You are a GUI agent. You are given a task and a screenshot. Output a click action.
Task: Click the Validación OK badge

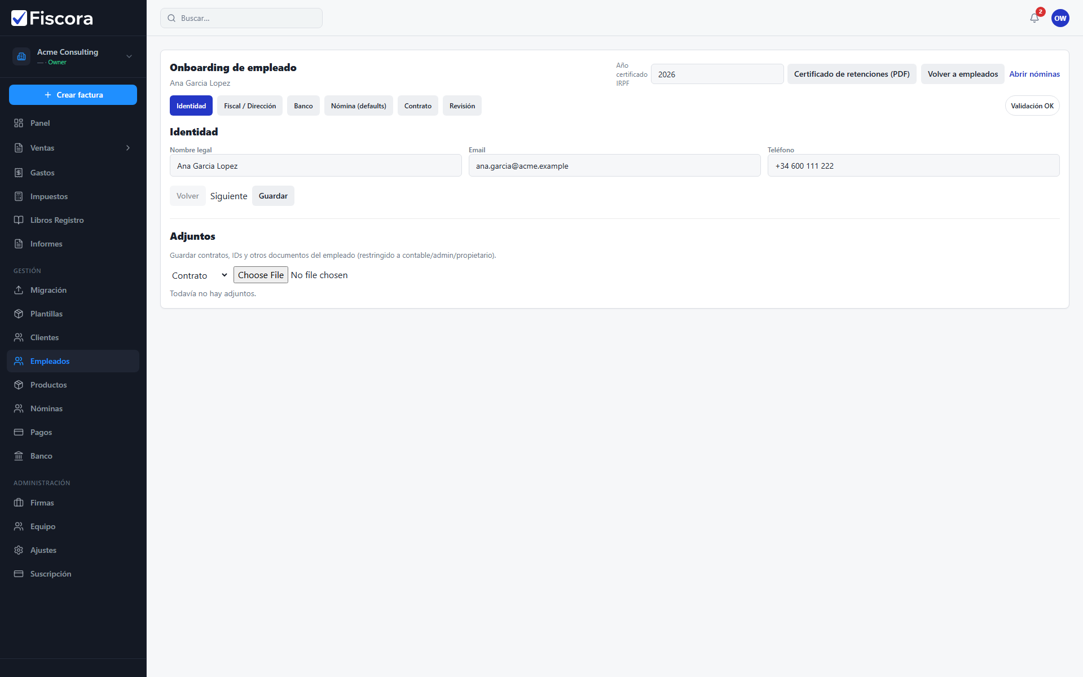[x=1032, y=106]
